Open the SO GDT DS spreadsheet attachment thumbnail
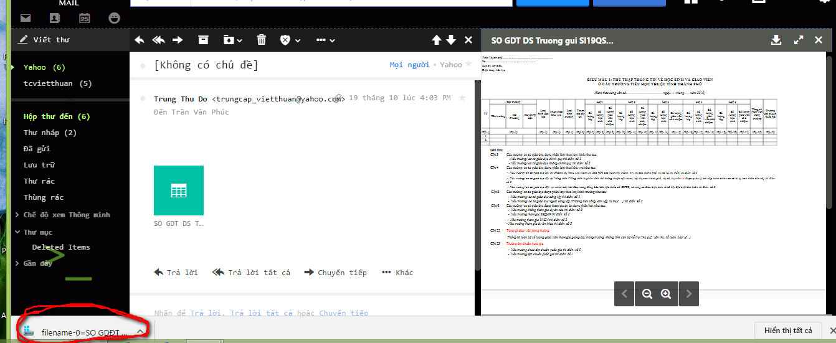This screenshot has width=836, height=343. pos(179,190)
